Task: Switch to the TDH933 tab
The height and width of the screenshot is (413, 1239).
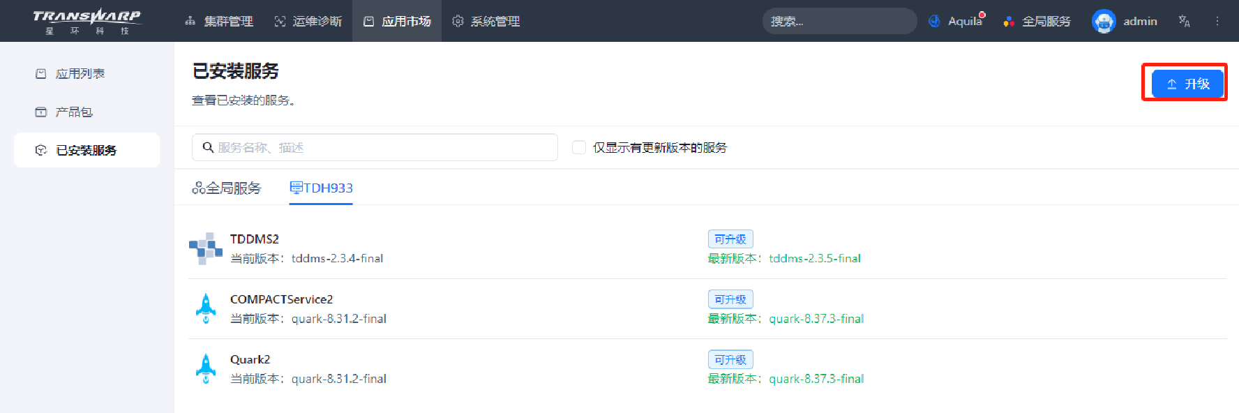Action: tap(321, 188)
